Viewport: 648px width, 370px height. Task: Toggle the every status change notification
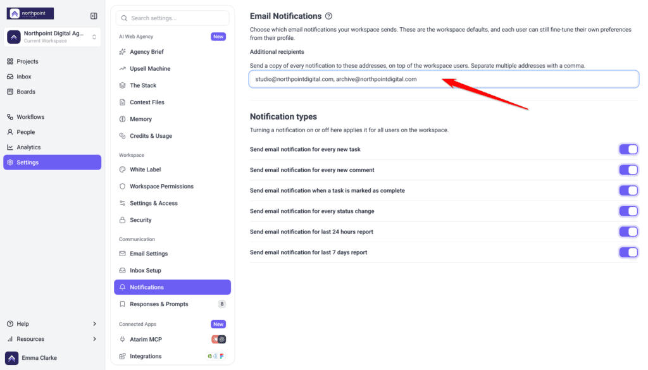pos(628,211)
